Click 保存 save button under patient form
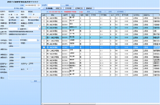The width and height of the screenshot is (160, 105). pyautogui.click(x=36, y=81)
